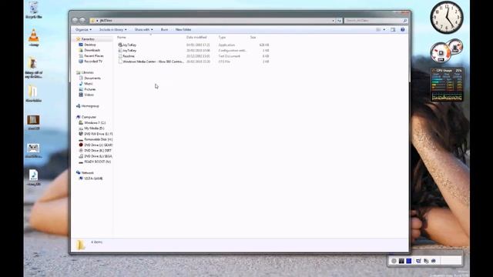Screen dimensions: 493x277
Task: Open DVD Drive (L:) SEGA
Action: pyautogui.click(x=98, y=156)
